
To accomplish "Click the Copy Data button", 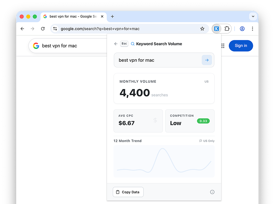I will coord(128,192).
